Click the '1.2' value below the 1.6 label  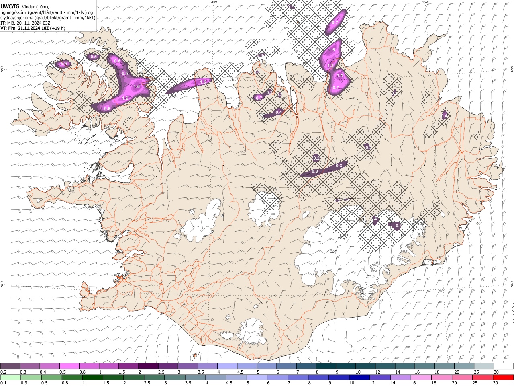(x=125, y=98)
